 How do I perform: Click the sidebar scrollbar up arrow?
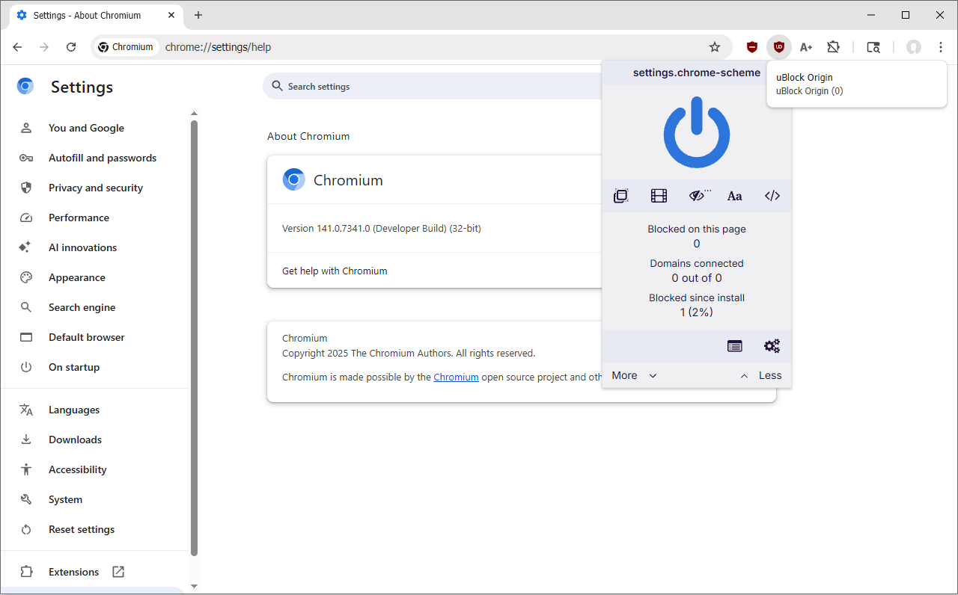[194, 114]
